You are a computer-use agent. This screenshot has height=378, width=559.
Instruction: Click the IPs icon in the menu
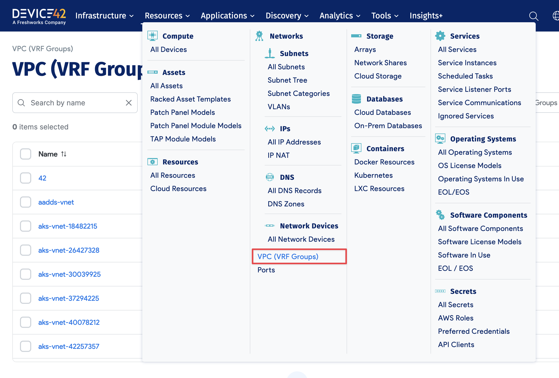click(x=270, y=128)
